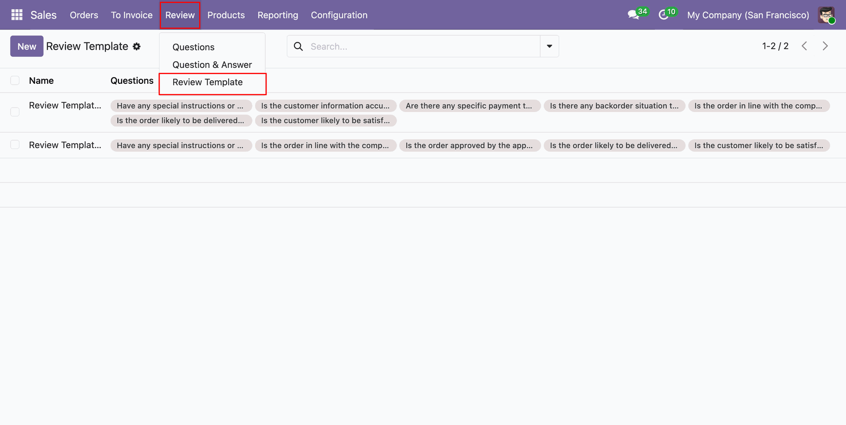This screenshot has width=846, height=425.
Task: Open the discuss messages icon with 34 badge
Action: pos(638,14)
